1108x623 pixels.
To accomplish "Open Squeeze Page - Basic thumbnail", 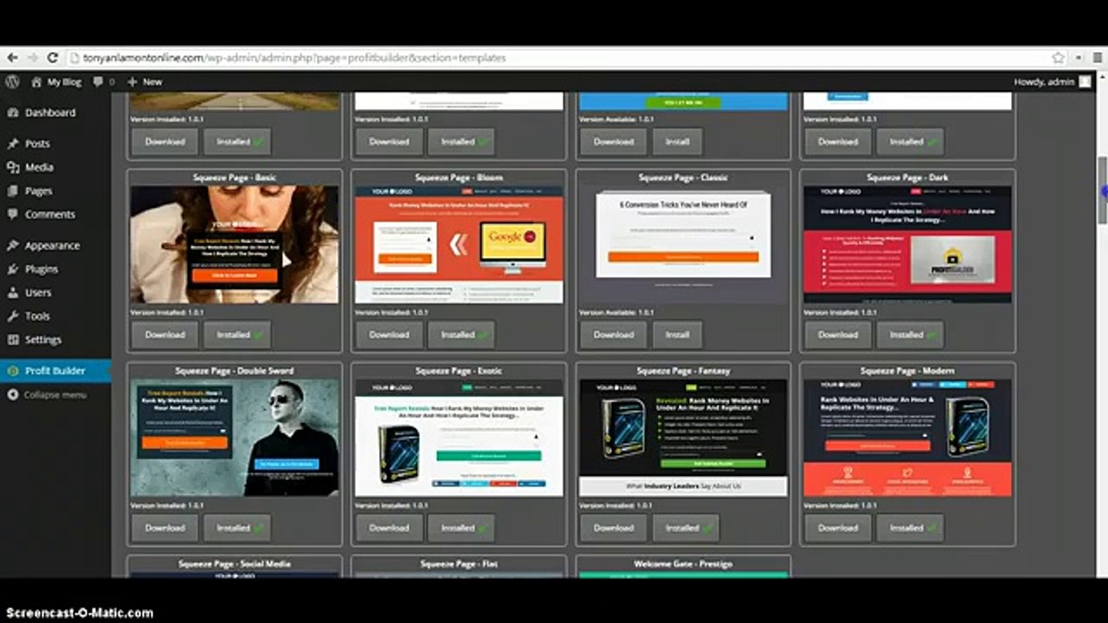I will 235,244.
